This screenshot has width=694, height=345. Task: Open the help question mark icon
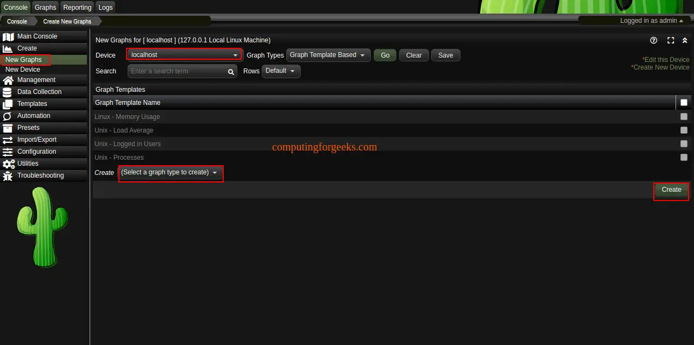pyautogui.click(x=653, y=40)
